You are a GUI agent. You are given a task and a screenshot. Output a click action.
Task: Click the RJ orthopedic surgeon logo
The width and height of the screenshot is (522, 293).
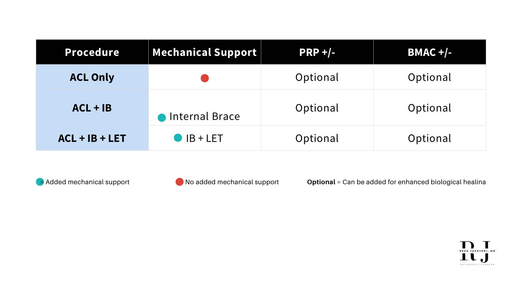pos(477,253)
